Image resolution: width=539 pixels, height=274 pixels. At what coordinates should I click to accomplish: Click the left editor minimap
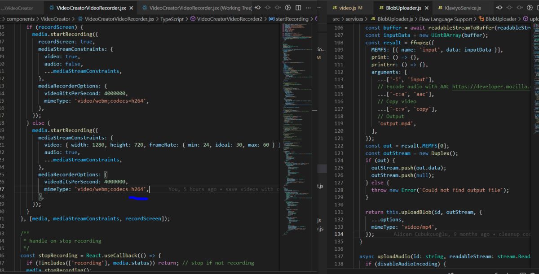click(296, 130)
